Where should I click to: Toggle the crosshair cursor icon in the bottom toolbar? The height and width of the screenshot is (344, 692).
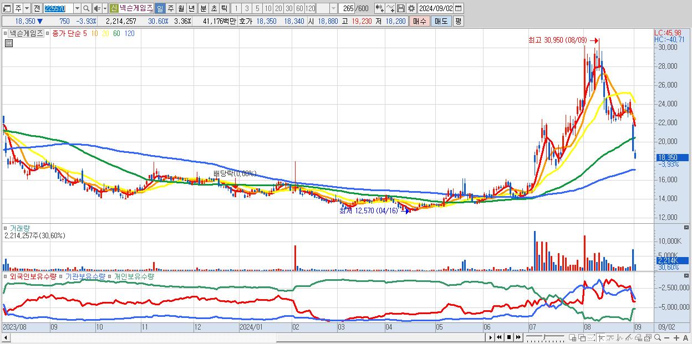pos(601,337)
